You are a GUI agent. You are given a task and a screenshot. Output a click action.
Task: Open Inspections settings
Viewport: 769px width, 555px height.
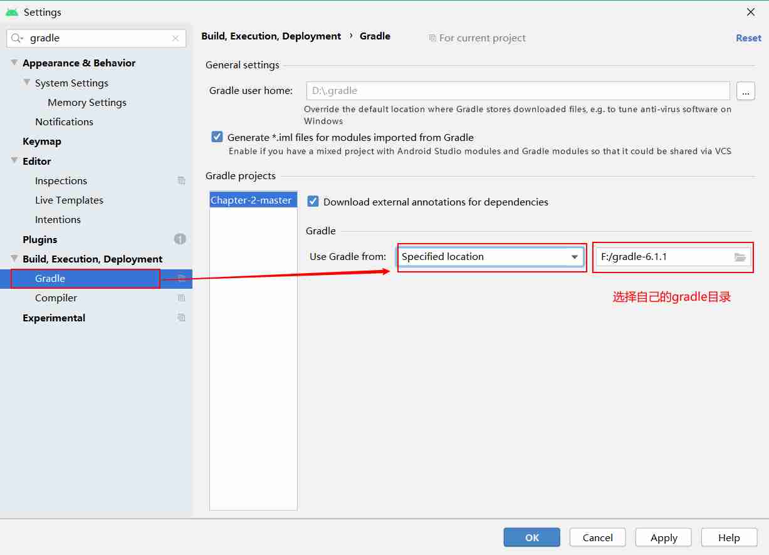tap(61, 181)
